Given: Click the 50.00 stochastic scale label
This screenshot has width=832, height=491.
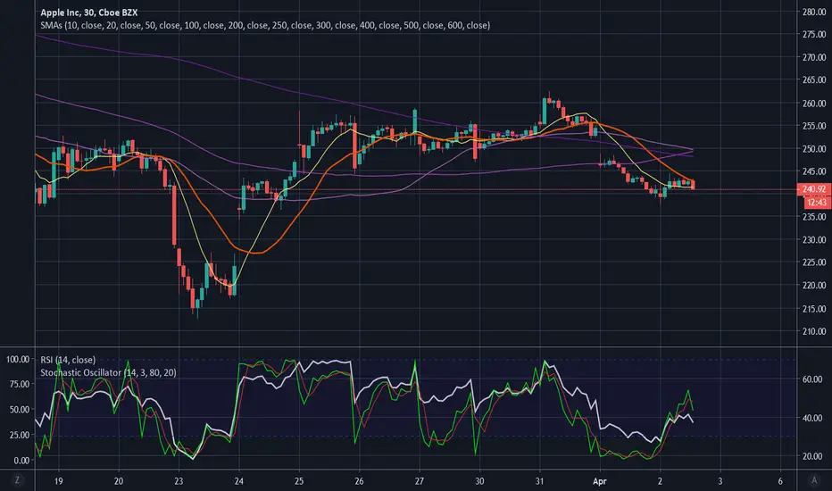Looking at the screenshot, I should pyautogui.click(x=20, y=409).
